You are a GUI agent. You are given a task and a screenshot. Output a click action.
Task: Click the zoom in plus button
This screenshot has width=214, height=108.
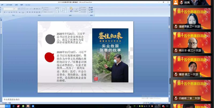click(x=167, y=103)
